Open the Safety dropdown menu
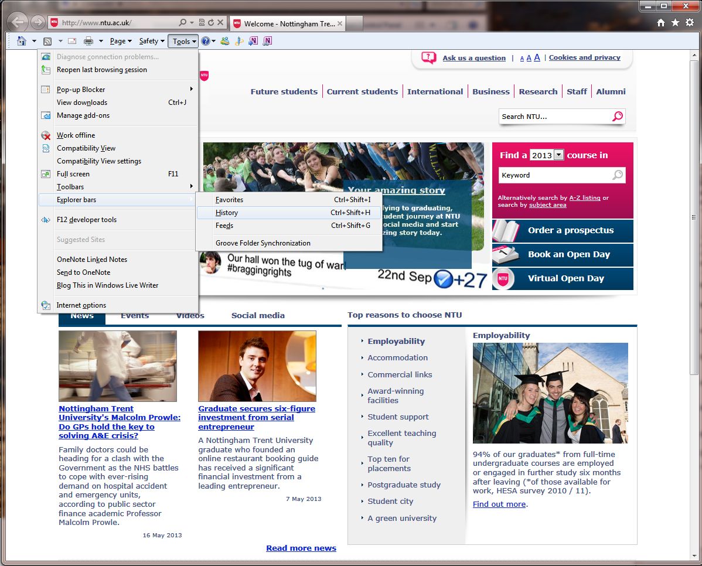 point(152,41)
